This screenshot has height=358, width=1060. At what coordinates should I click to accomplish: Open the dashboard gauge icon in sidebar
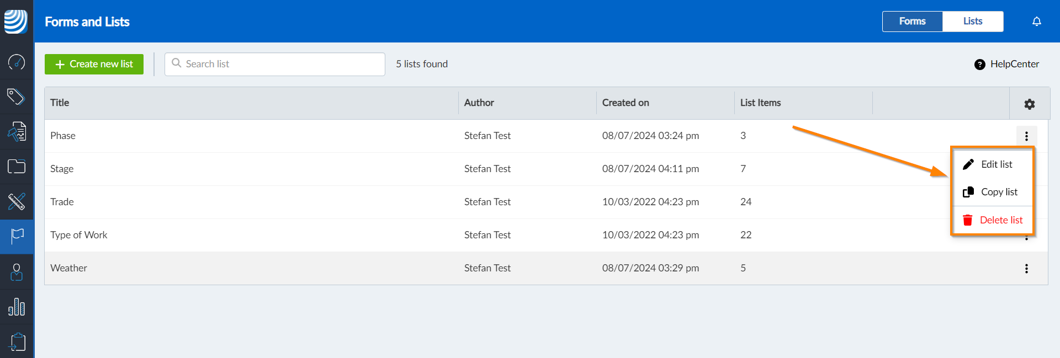click(17, 62)
